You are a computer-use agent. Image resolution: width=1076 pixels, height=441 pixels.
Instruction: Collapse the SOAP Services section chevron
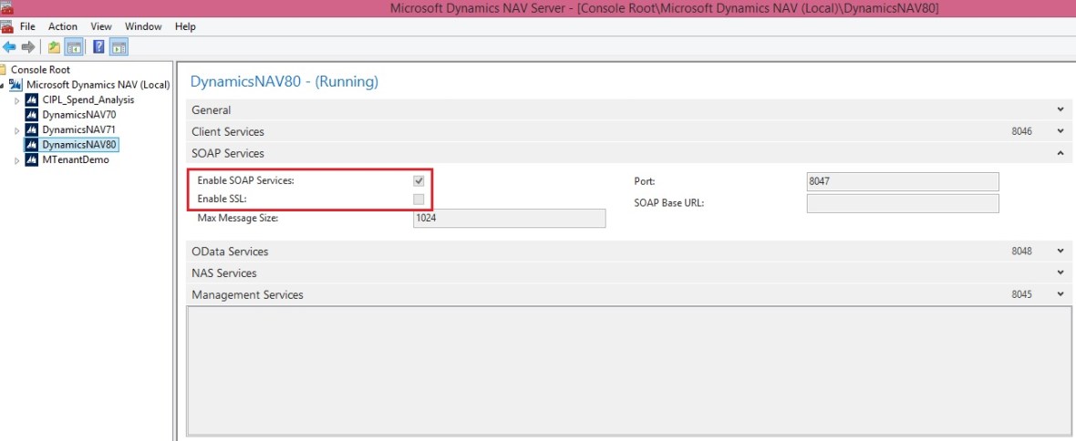point(1060,154)
